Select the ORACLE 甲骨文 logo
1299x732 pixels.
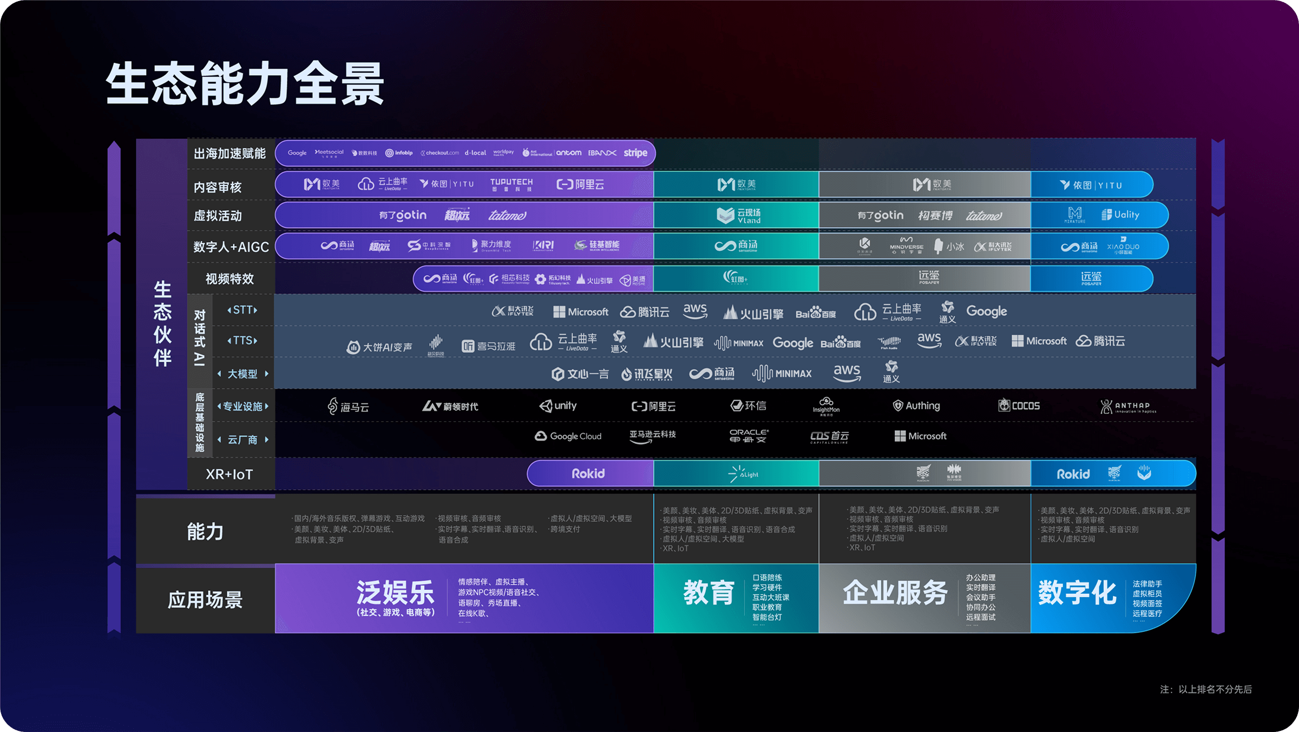pos(749,436)
